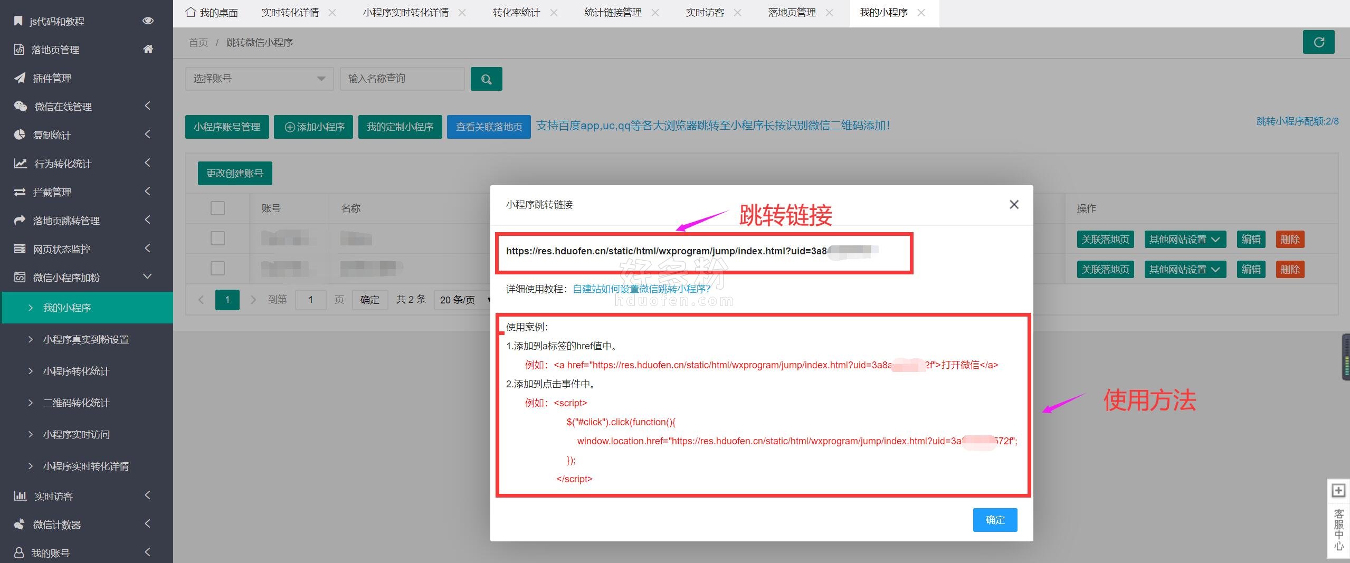Click the green refresh icon button
Image resolution: width=1350 pixels, height=563 pixels.
(x=1318, y=42)
